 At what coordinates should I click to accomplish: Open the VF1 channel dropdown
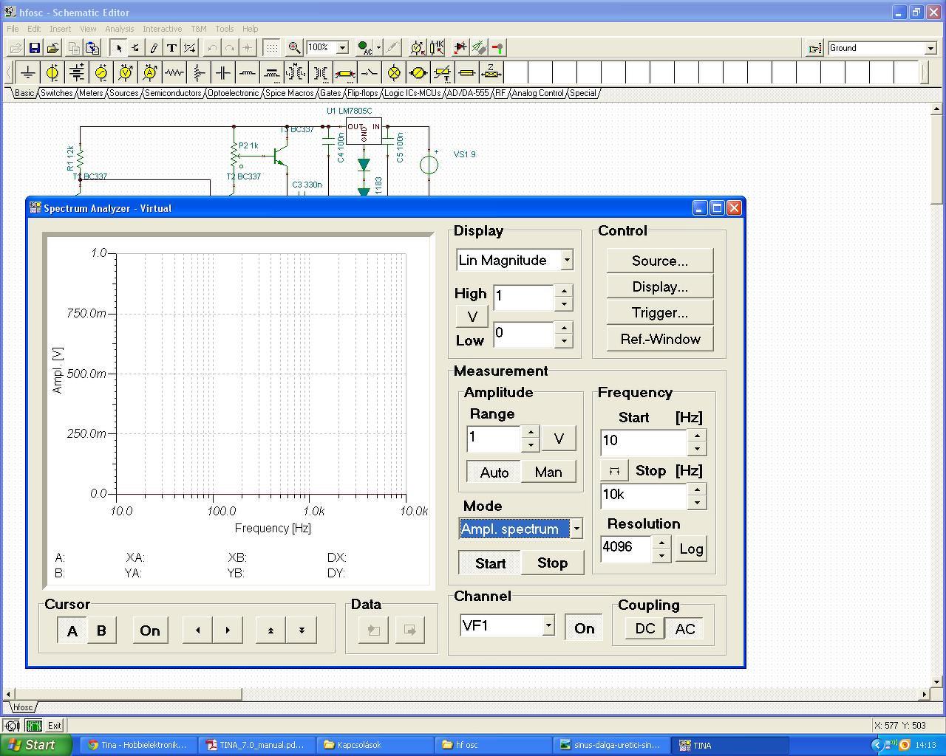548,625
